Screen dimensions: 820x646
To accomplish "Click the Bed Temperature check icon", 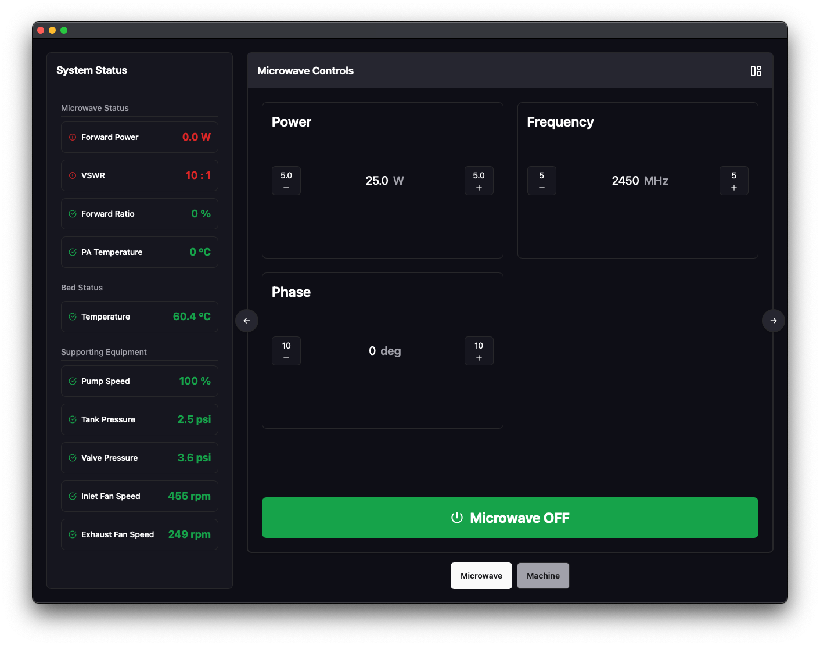I will coord(73,317).
